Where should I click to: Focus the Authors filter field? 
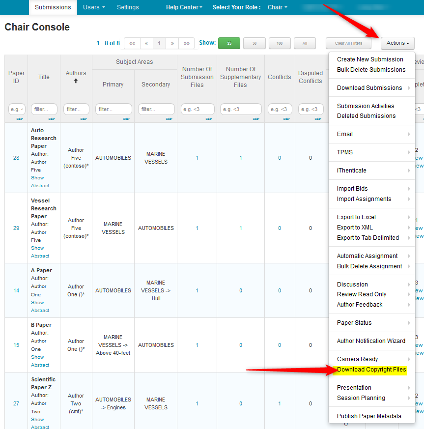[76, 109]
